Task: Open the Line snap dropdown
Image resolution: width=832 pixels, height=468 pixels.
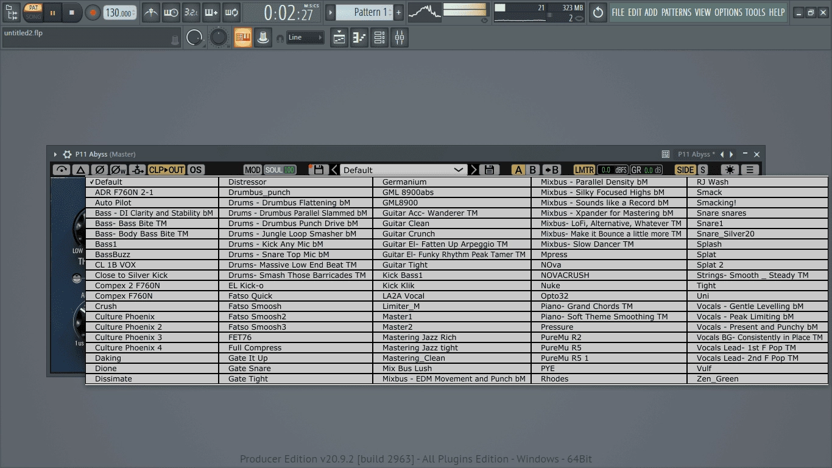Action: [x=305, y=38]
